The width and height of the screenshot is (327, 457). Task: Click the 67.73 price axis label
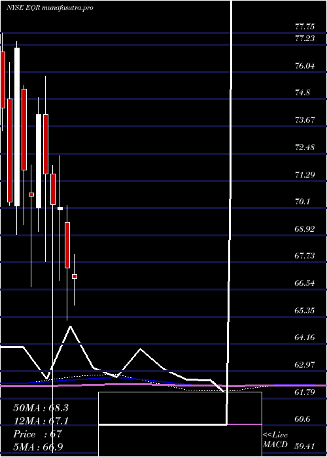tap(305, 256)
